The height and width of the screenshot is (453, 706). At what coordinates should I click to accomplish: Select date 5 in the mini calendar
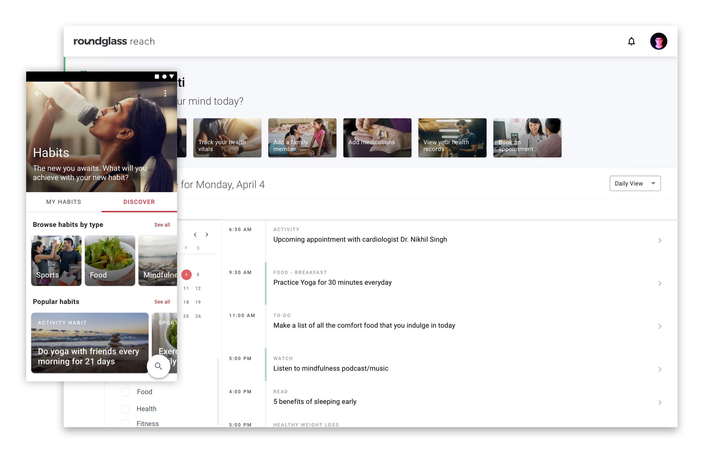tap(198, 274)
